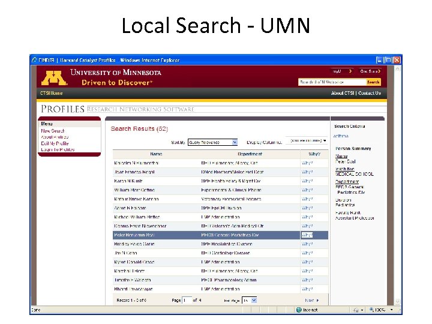The width and height of the screenshot is (432, 324).
Task: Click the highlighted Why? in General Pediatrics row
Action: [x=307, y=235]
